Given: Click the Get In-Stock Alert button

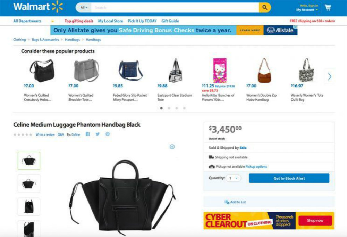Looking at the screenshot, I should [x=289, y=178].
